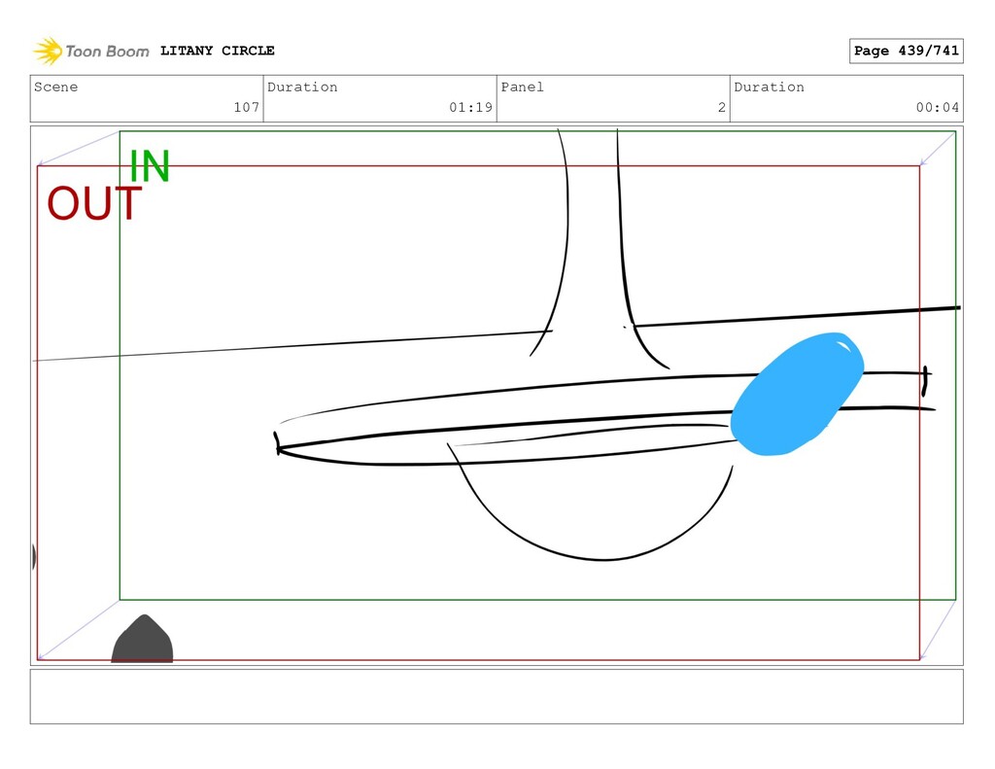Screen dimensions: 995x769
Task: Select the LITANY CIRCLE title text
Action: tap(217, 51)
